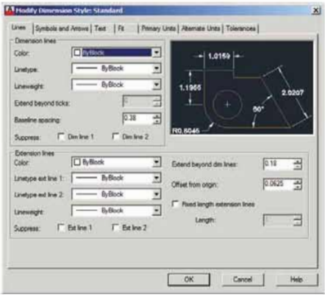The width and height of the screenshot is (325, 295).
Task: Click the Baseline spacing value field
Action: [x=137, y=118]
